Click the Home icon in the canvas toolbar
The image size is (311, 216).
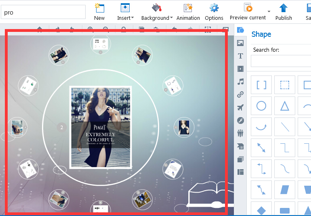pyautogui.click(x=40, y=29)
